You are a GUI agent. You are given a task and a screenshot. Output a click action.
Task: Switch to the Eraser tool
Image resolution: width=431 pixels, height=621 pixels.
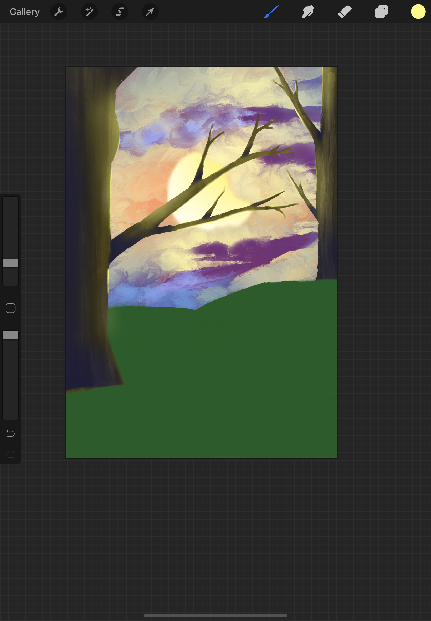345,12
